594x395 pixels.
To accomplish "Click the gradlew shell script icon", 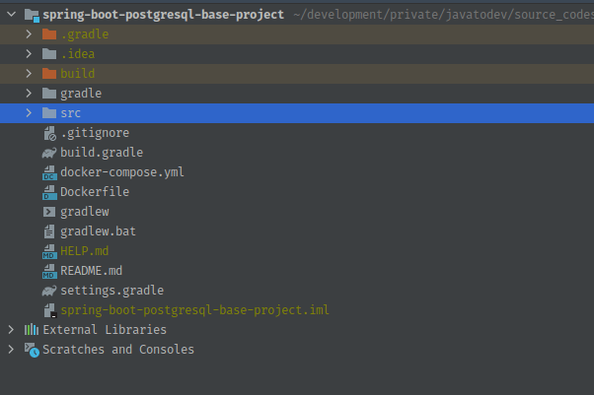I will click(49, 212).
